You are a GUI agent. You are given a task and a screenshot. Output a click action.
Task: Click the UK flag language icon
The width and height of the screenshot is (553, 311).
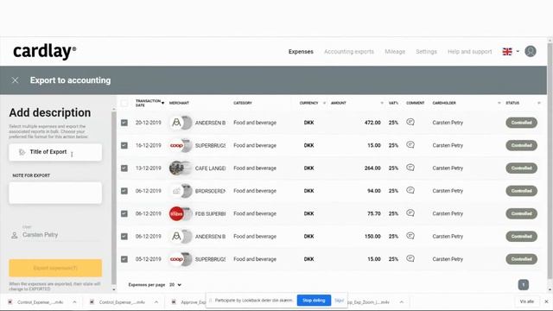(507, 52)
